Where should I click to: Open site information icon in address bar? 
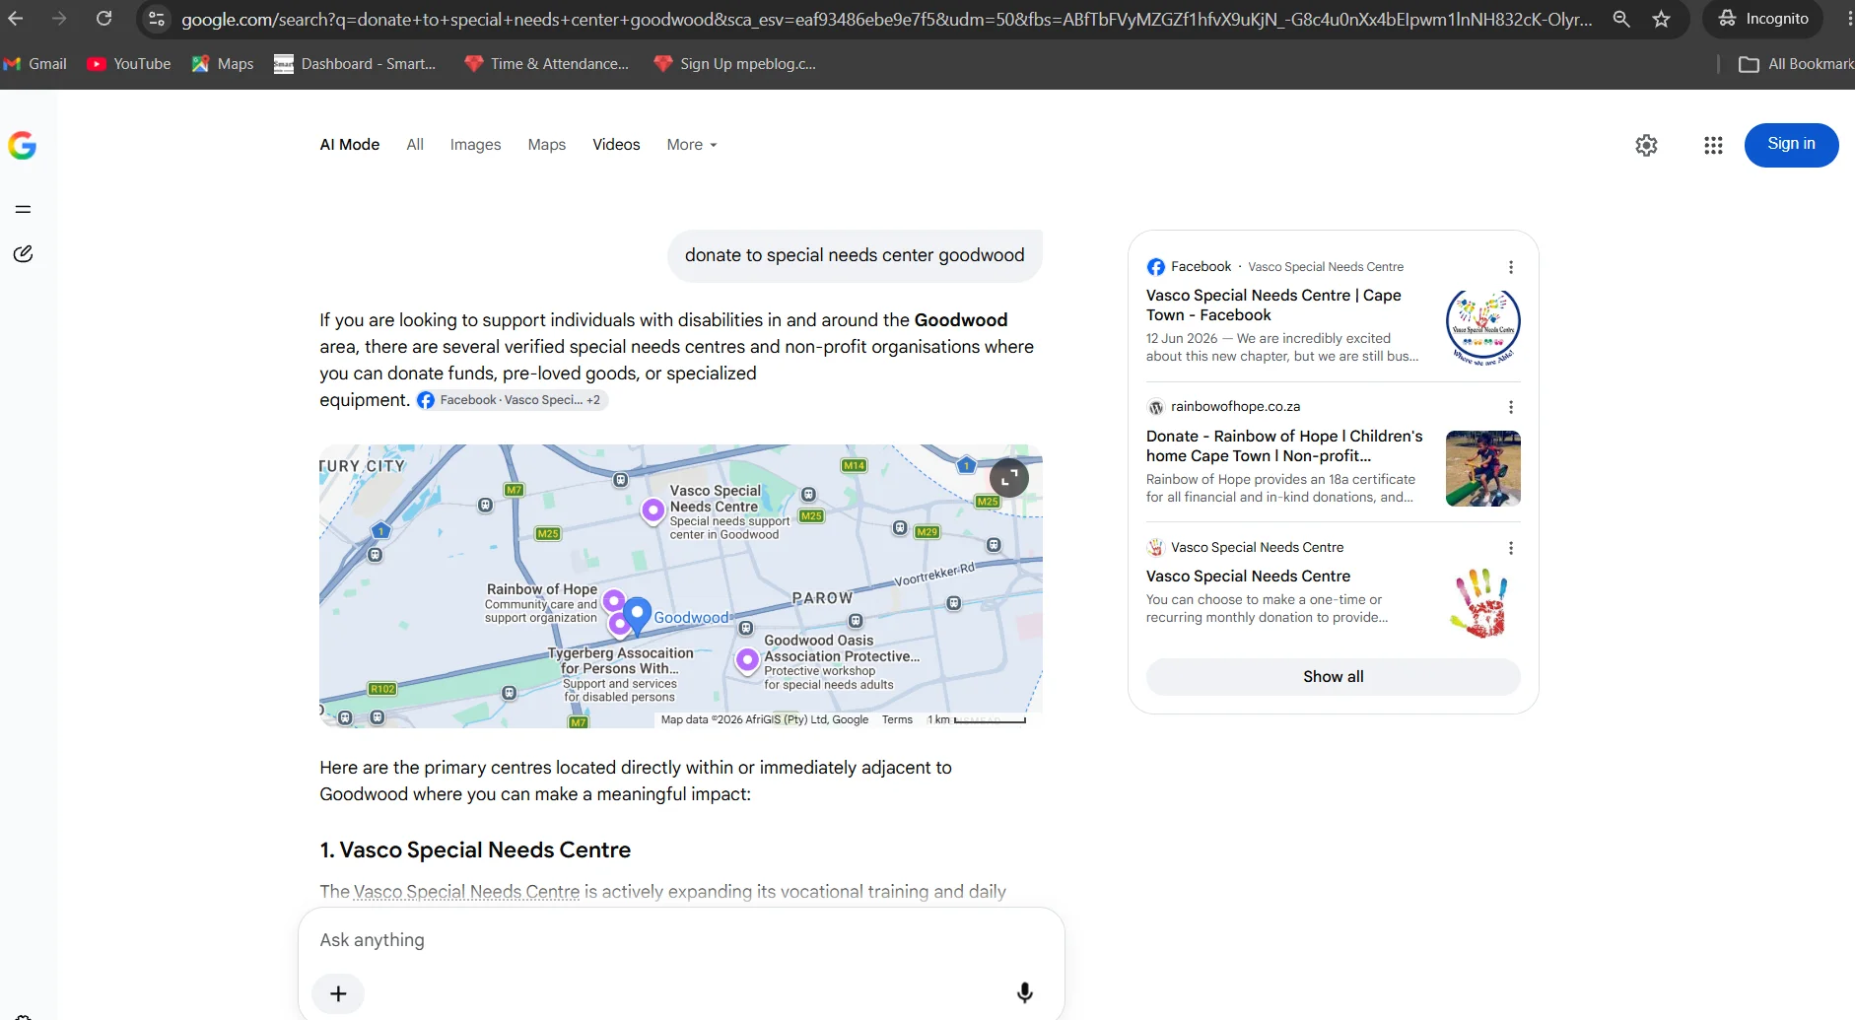[x=157, y=19]
